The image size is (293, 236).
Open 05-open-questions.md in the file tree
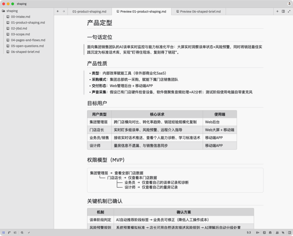click(x=27, y=46)
